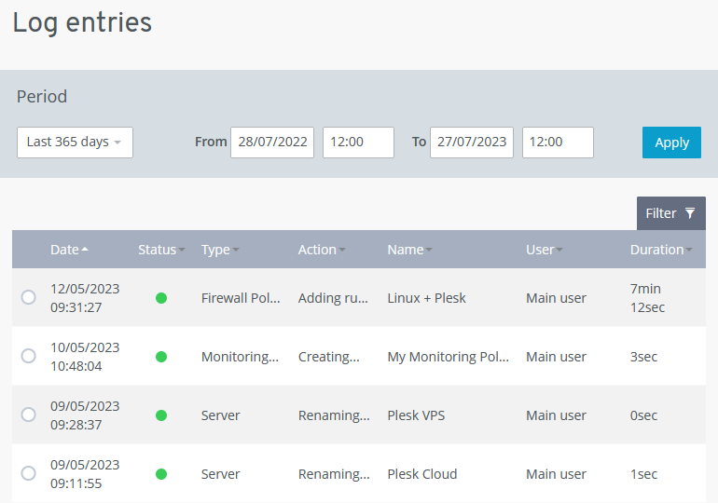Click the green status dot for Monitoring entry

(x=161, y=357)
